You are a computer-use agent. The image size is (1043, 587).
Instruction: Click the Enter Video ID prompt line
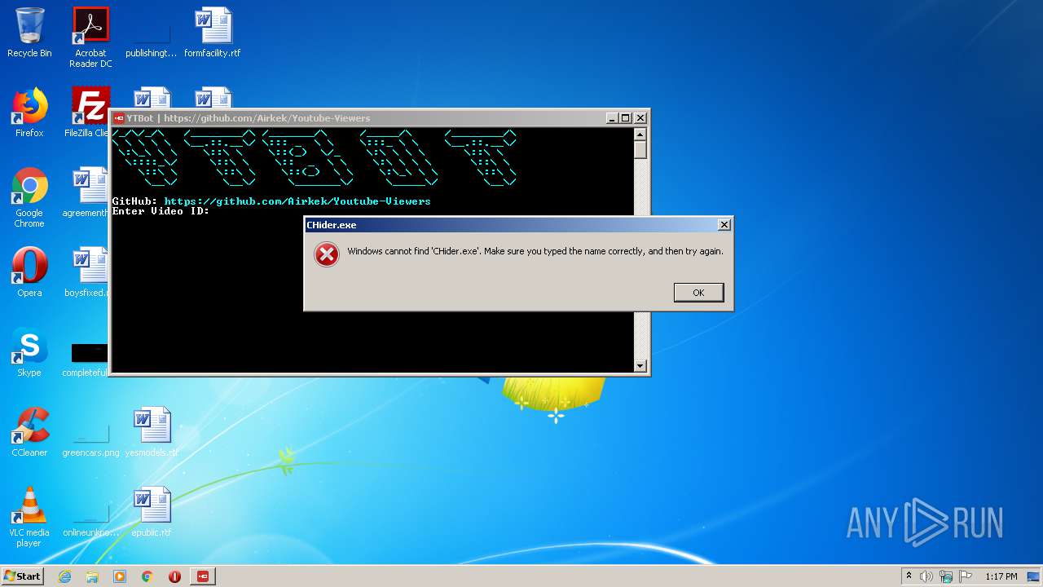[161, 211]
